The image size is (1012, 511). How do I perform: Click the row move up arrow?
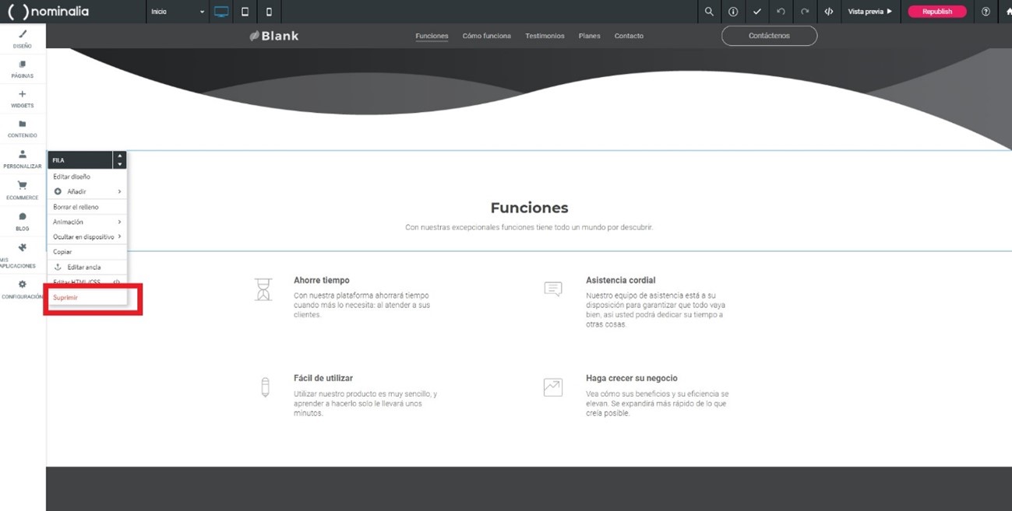(119, 156)
